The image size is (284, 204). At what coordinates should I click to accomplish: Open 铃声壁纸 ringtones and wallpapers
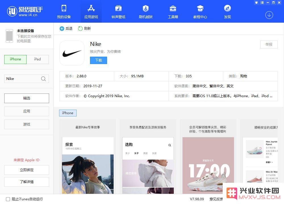pos(118,12)
